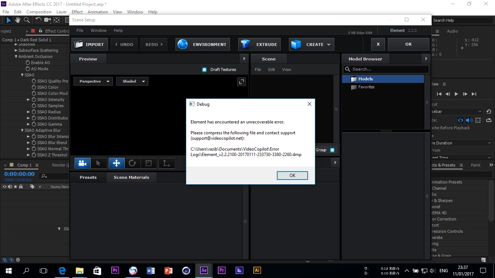Viewport: 495px width, 278px height.
Task: Open the Shaded render mode dropdown
Action: click(132, 81)
